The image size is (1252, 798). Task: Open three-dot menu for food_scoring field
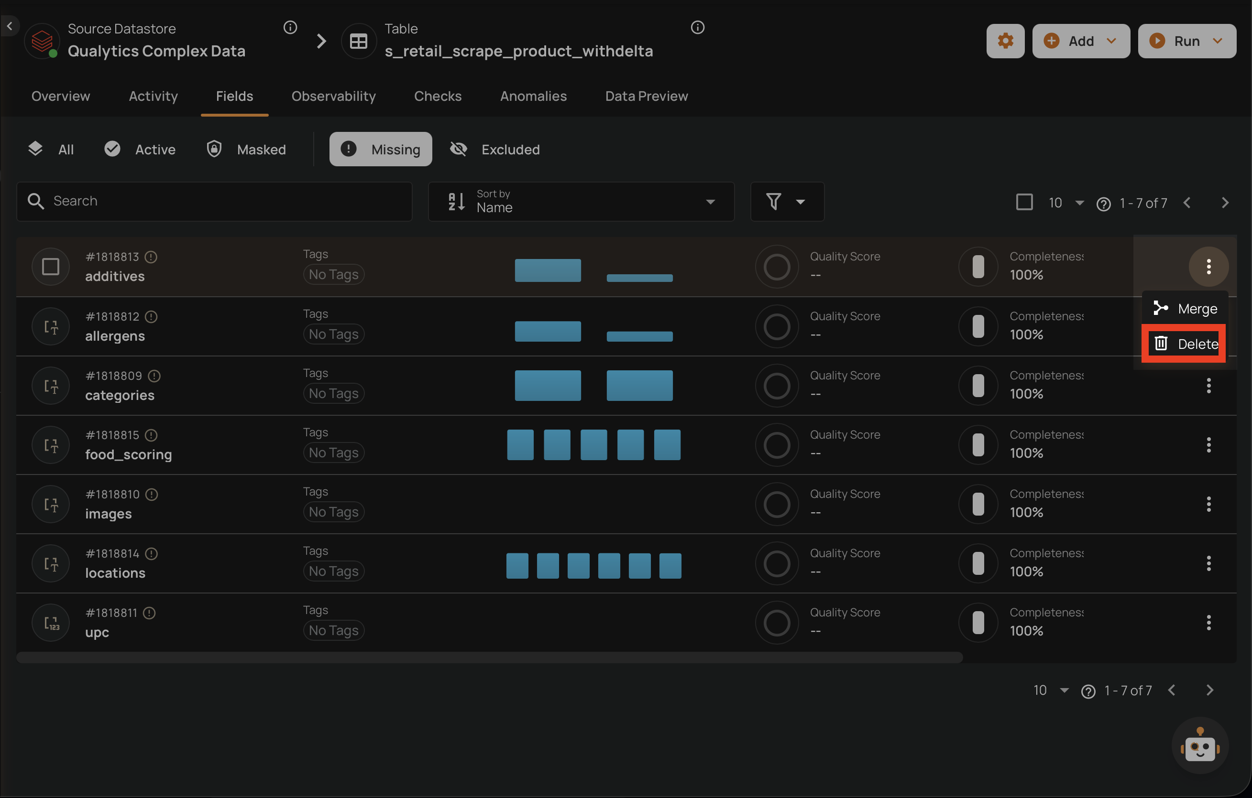point(1208,445)
